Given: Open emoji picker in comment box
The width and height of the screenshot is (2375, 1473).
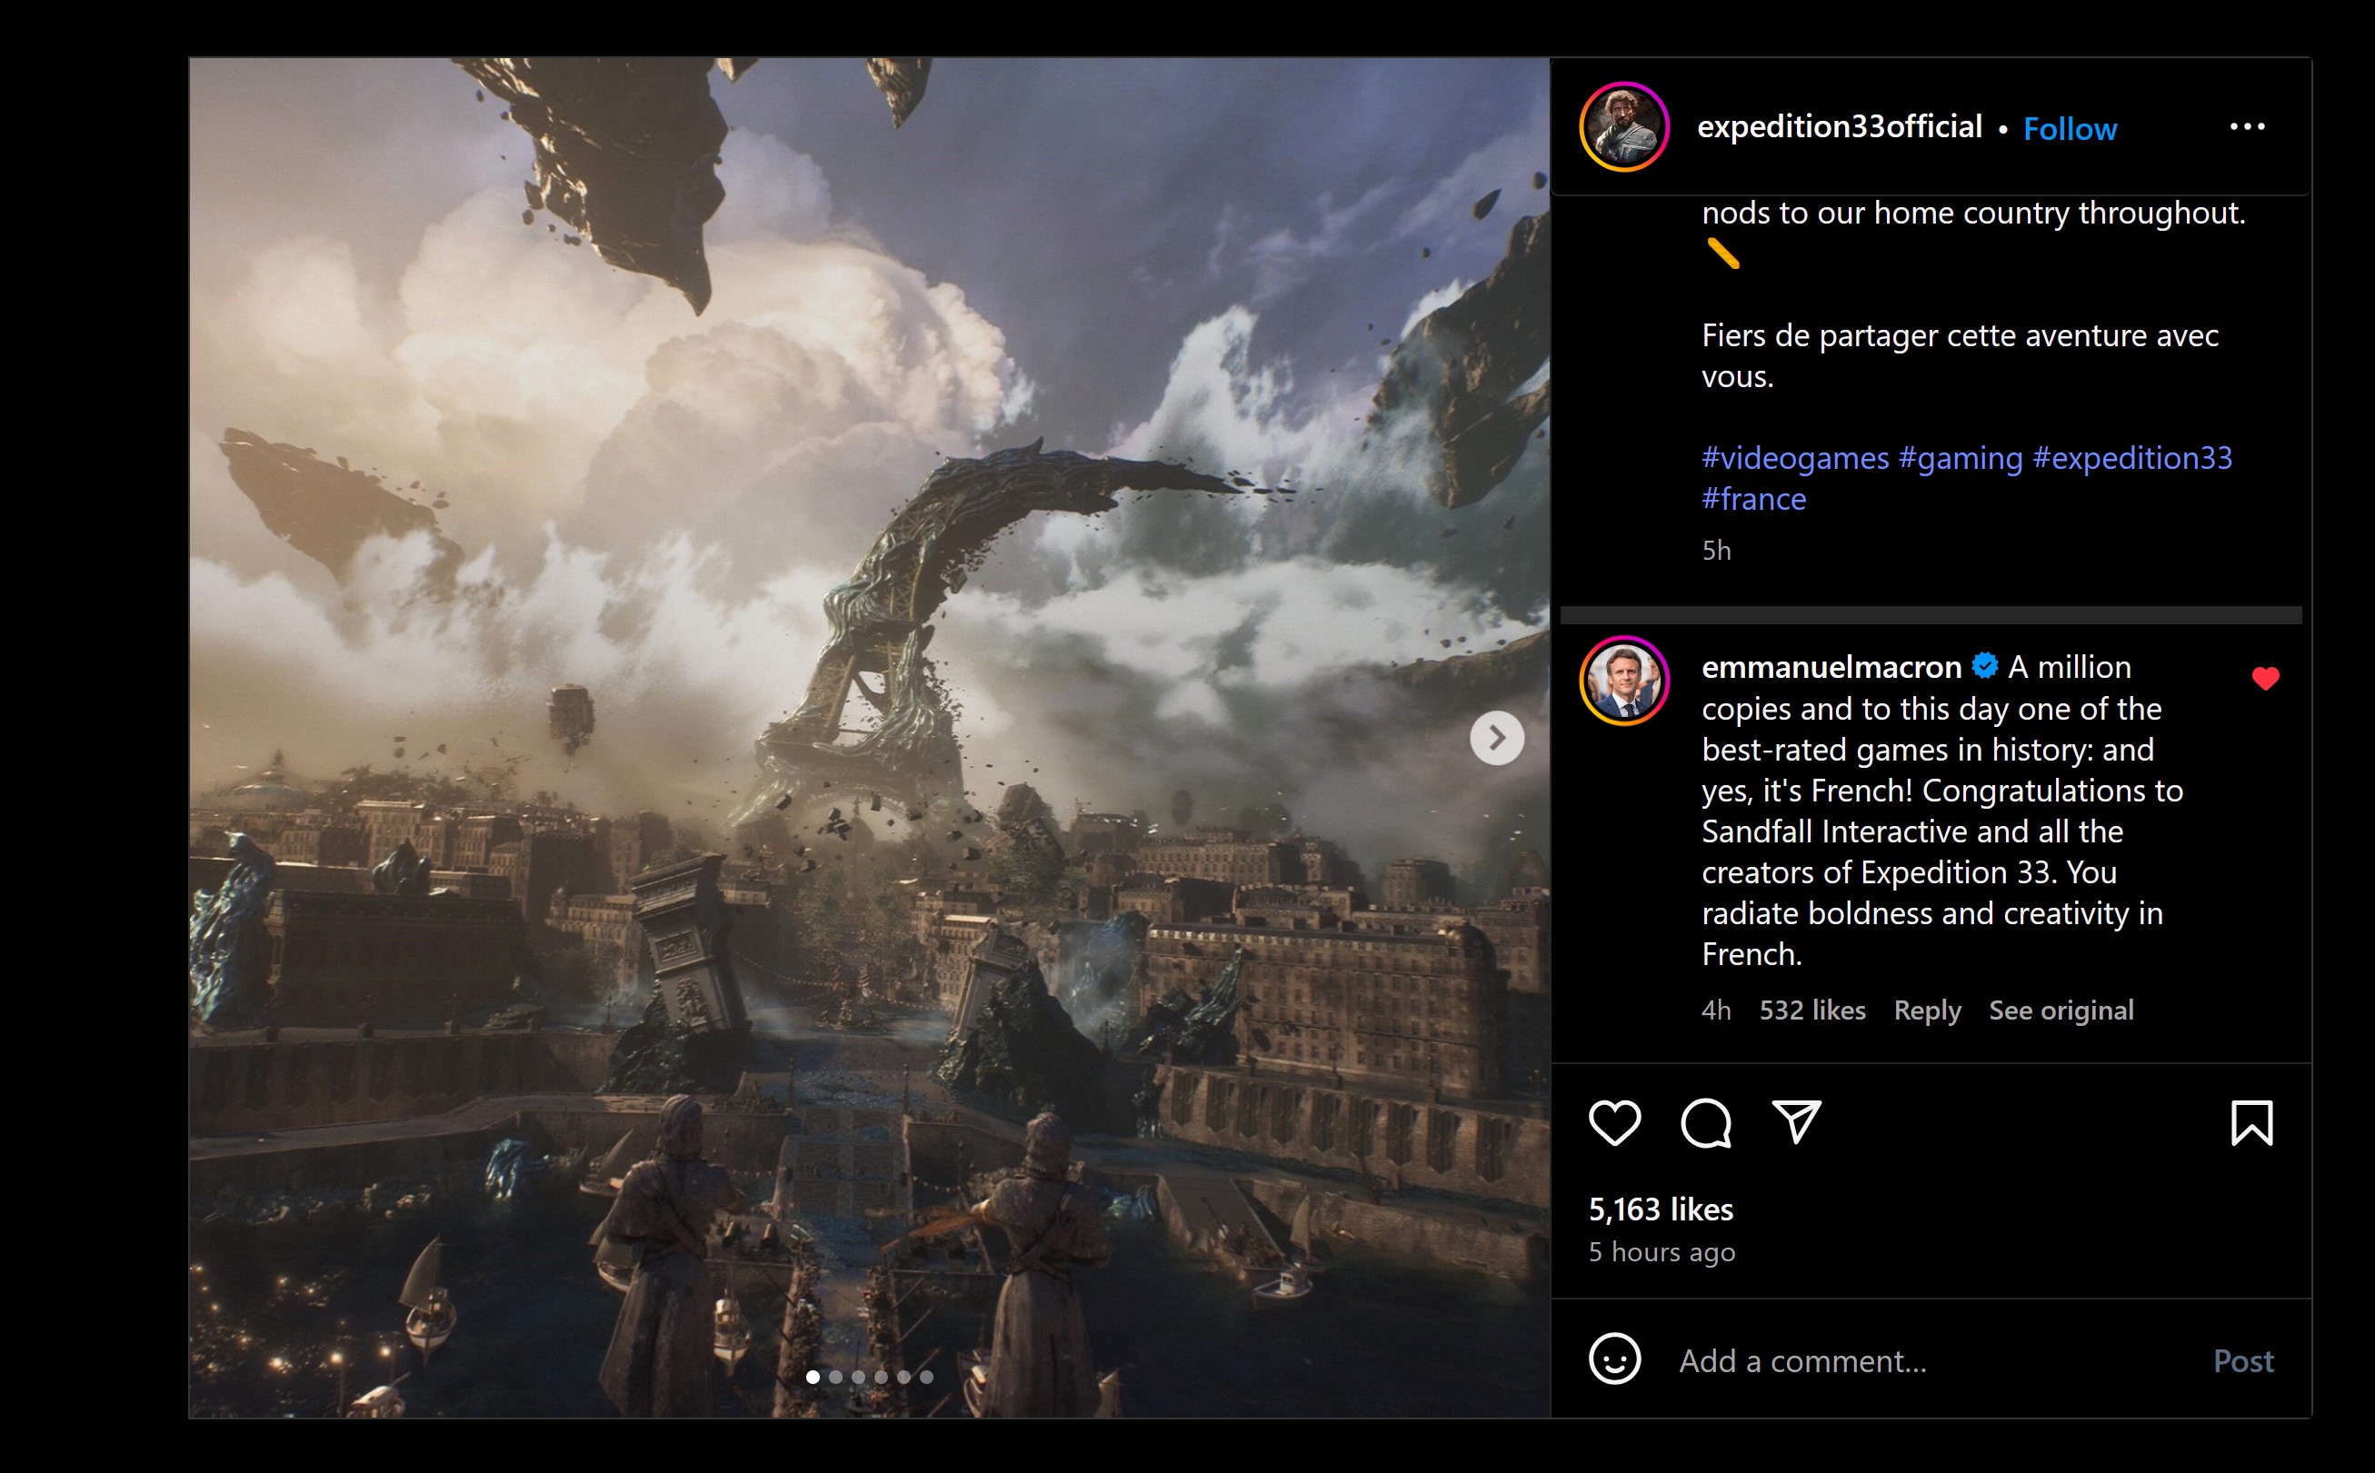Looking at the screenshot, I should pyautogui.click(x=1614, y=1359).
